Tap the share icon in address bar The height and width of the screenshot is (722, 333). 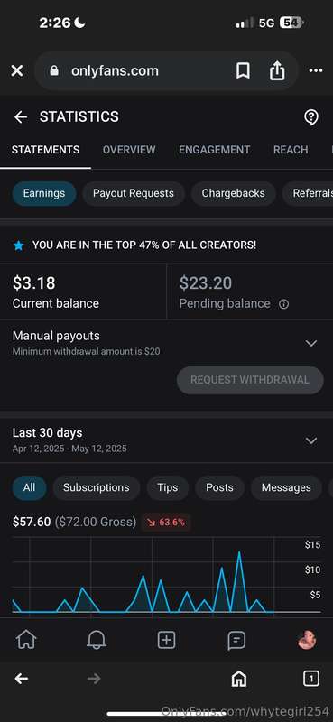(277, 70)
